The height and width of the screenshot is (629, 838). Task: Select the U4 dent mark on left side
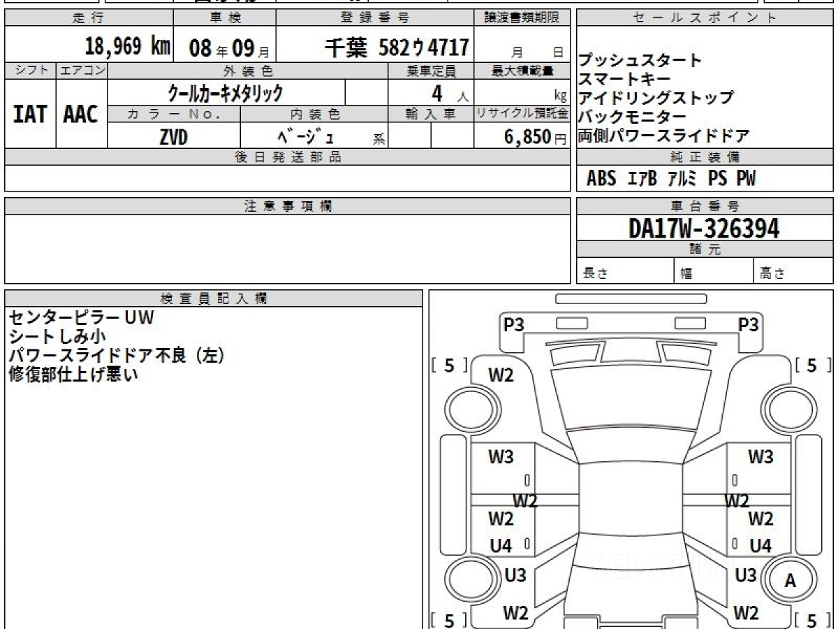[501, 546]
